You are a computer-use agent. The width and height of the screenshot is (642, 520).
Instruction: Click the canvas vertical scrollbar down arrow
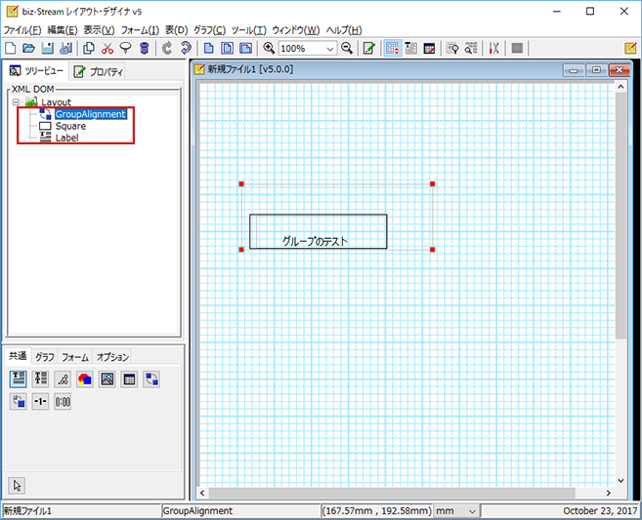click(x=621, y=480)
